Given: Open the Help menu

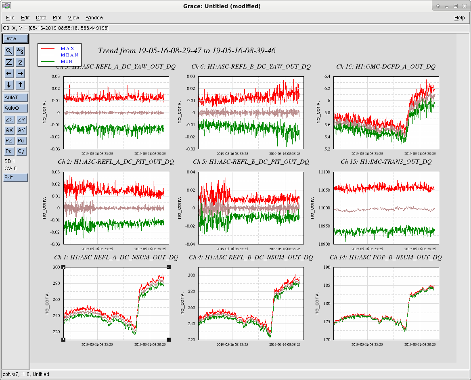Looking at the screenshot, I should pos(459,18).
